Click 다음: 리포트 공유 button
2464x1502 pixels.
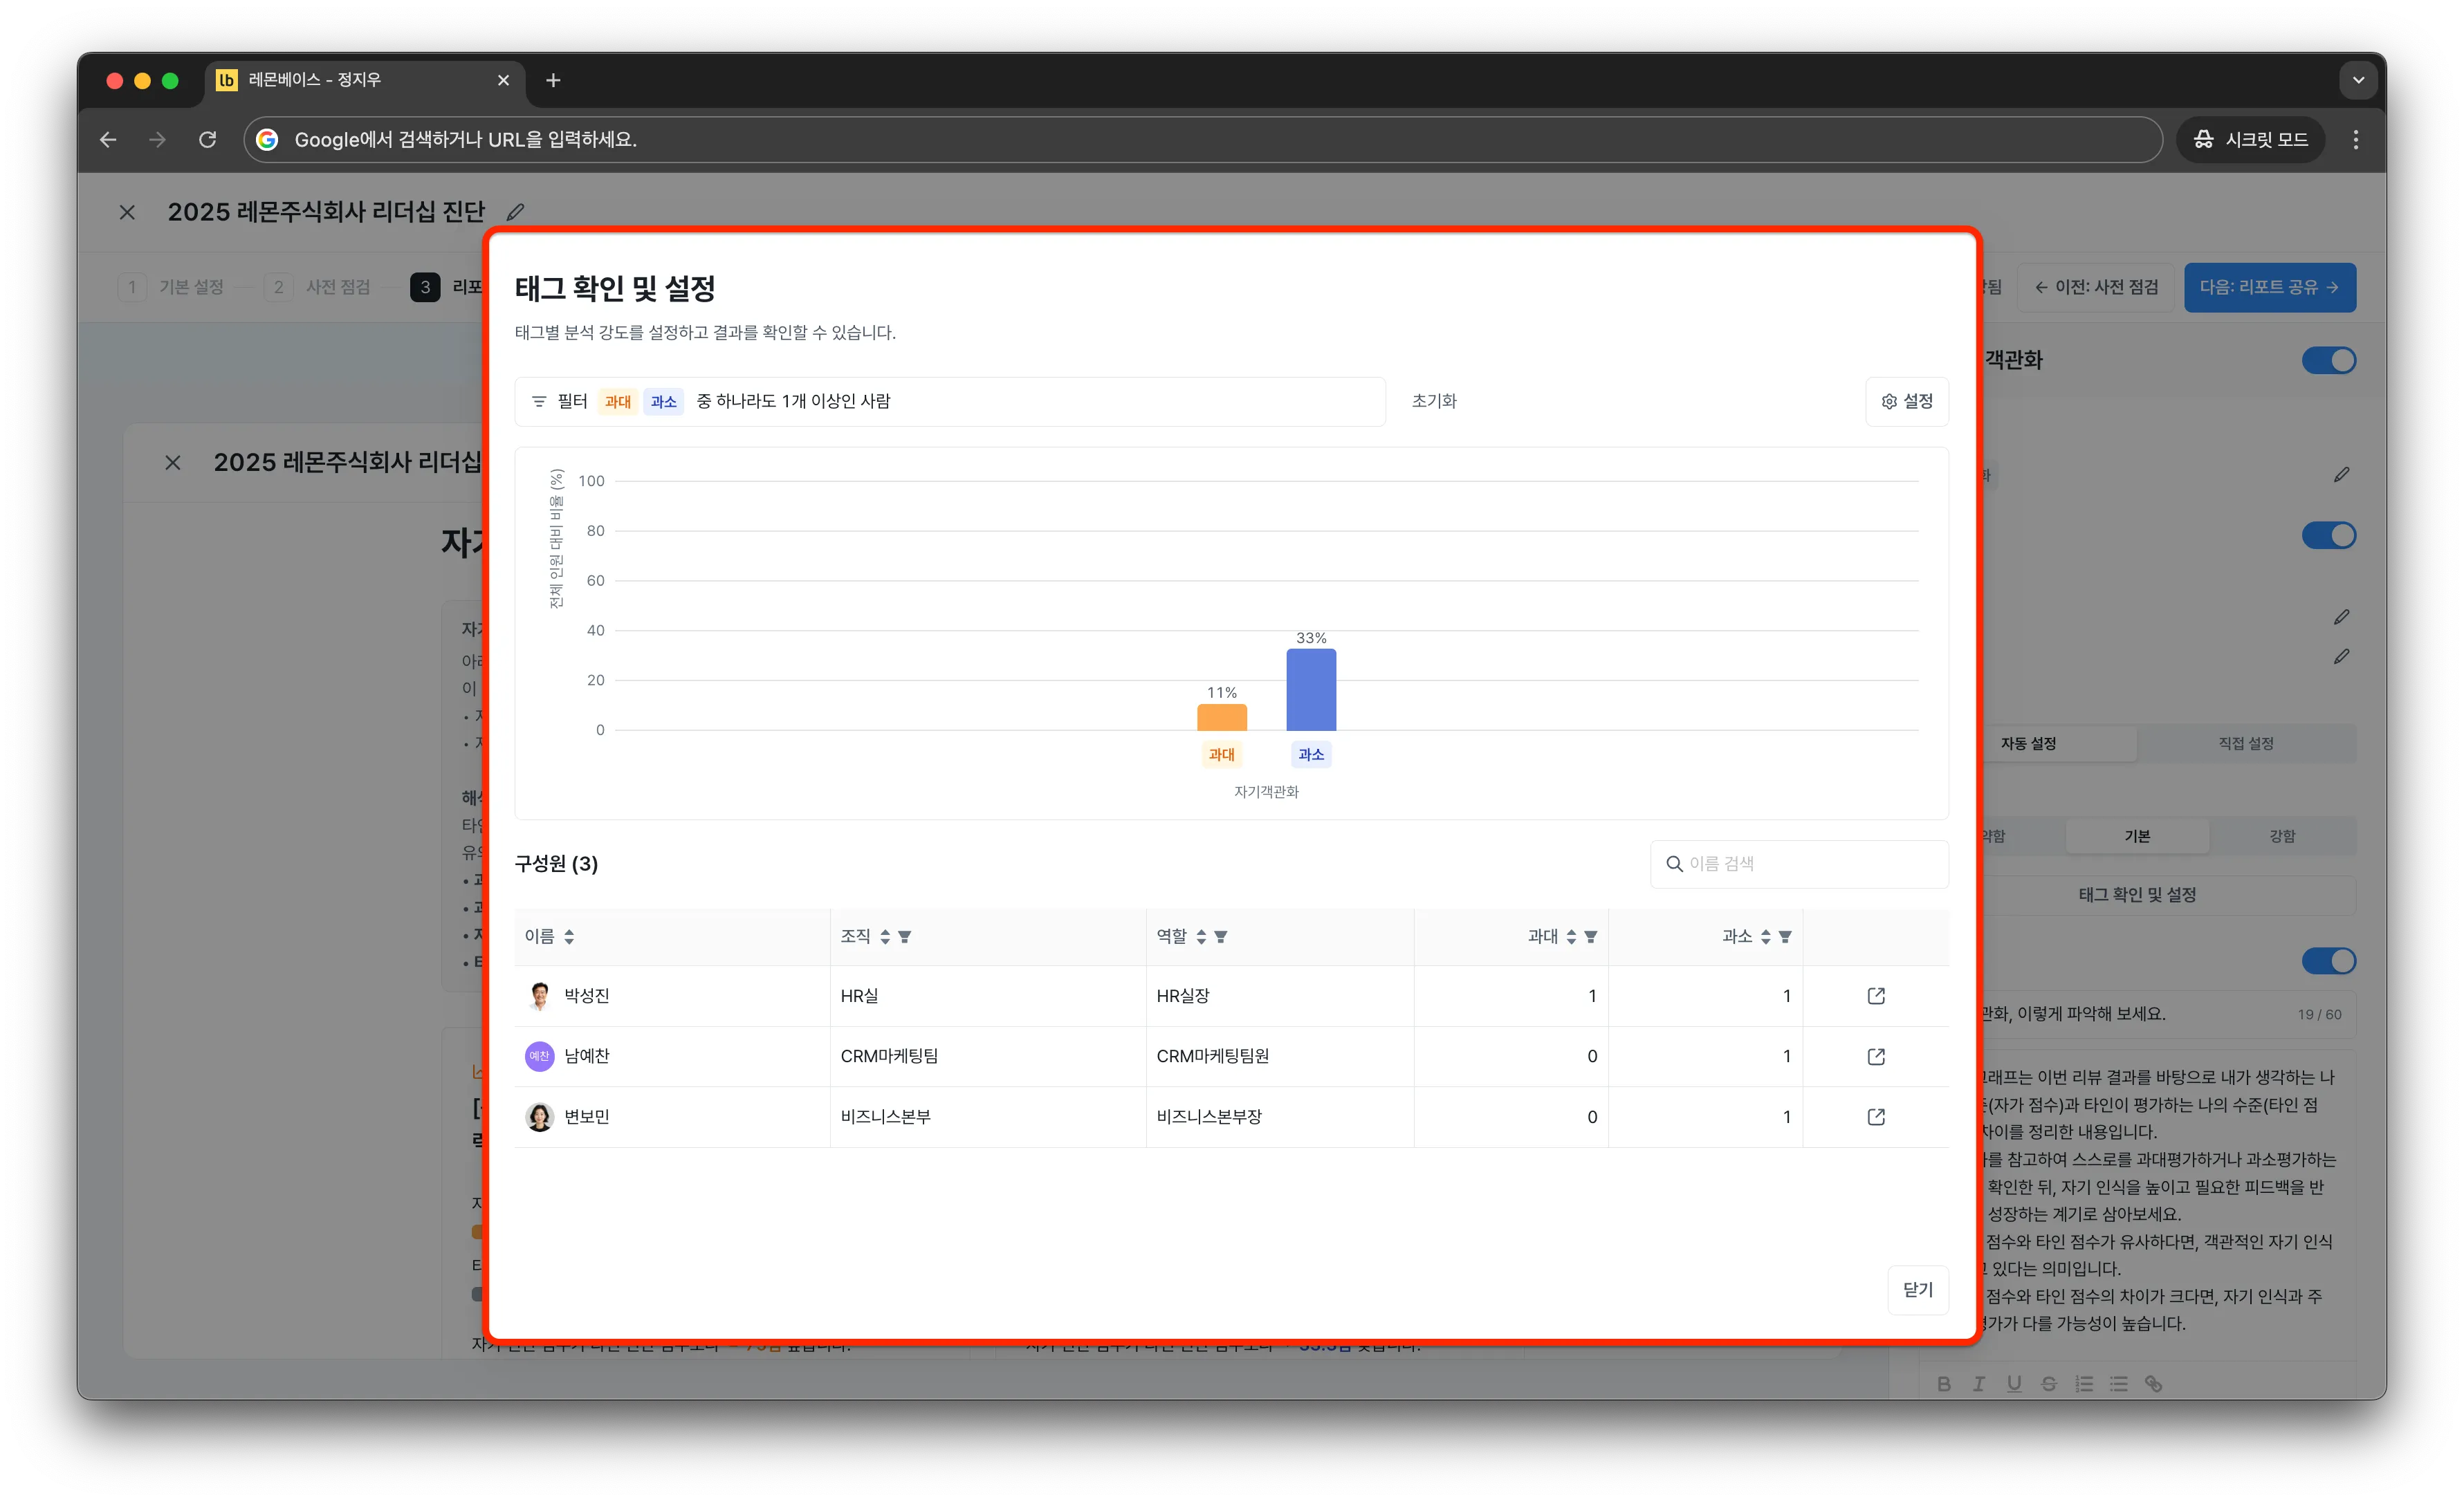(2269, 287)
